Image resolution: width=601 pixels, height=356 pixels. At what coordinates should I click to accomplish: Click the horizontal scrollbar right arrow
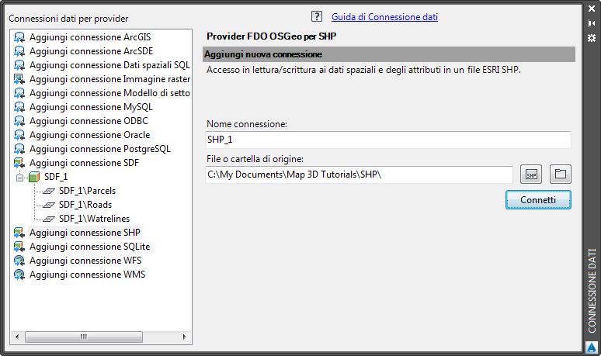184,337
